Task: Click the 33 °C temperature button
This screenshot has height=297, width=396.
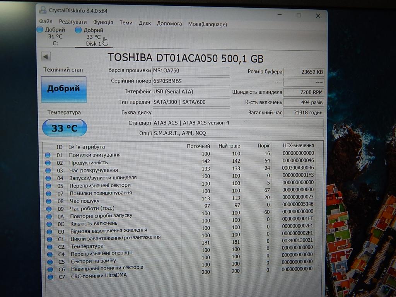Action: coord(64,128)
